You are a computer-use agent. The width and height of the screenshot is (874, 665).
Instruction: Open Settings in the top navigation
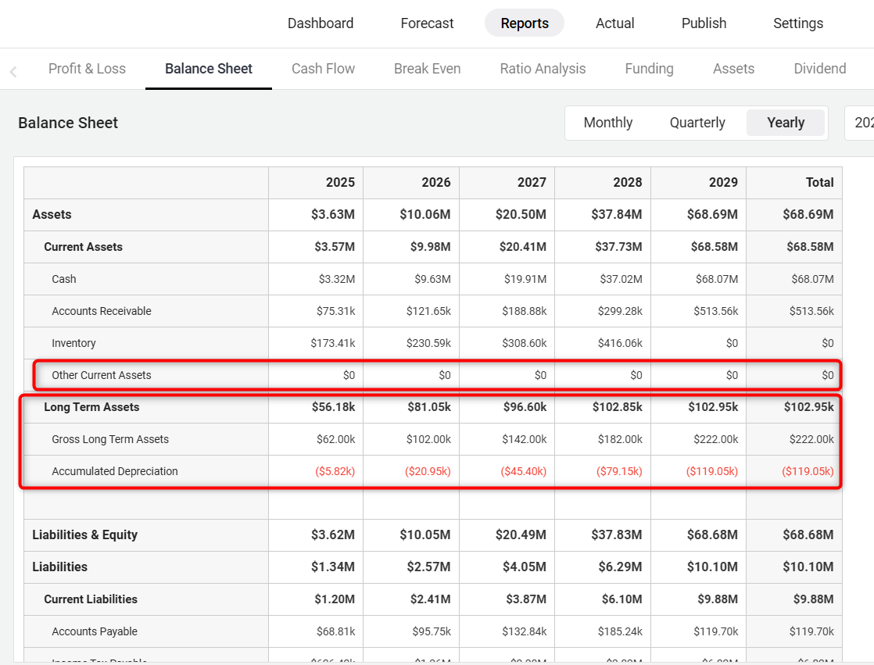[797, 23]
